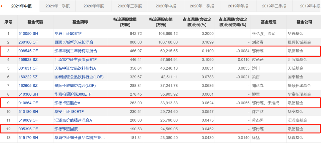This screenshot has height=143, width=321.
Task: Open fund code 162605.SZ link
Action: (x=29, y=86)
